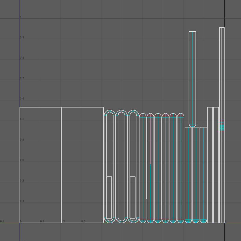The width and height of the screenshot is (241, 241).
Task: Click the 0.3 label on the horizontal axis
Action: coord(83,221)
